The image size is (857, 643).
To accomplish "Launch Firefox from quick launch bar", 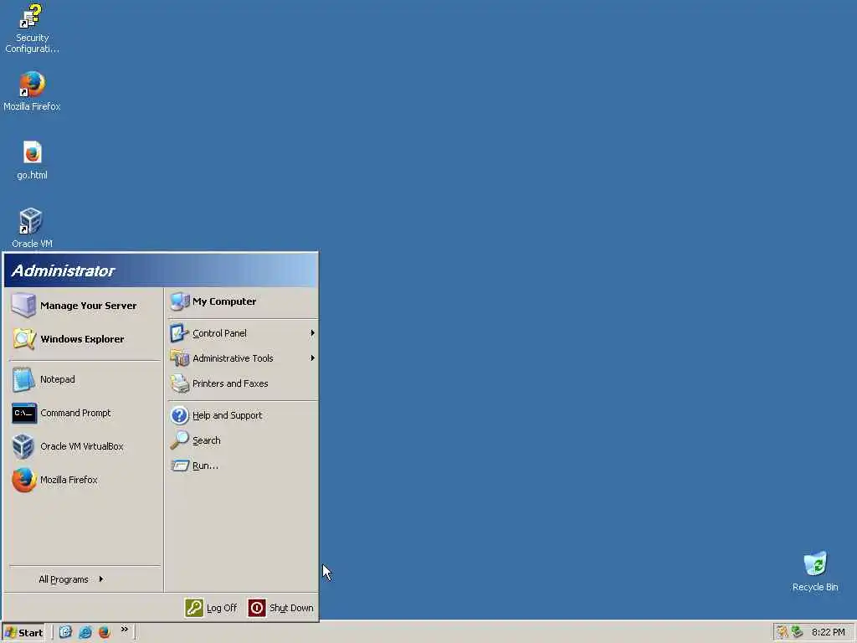I will pos(105,632).
